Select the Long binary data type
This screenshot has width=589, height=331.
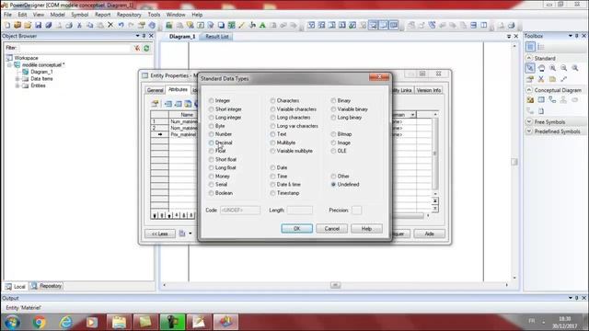tap(346, 118)
